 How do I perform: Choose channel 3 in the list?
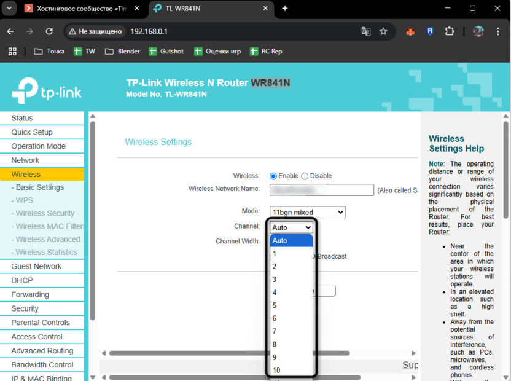click(291, 280)
